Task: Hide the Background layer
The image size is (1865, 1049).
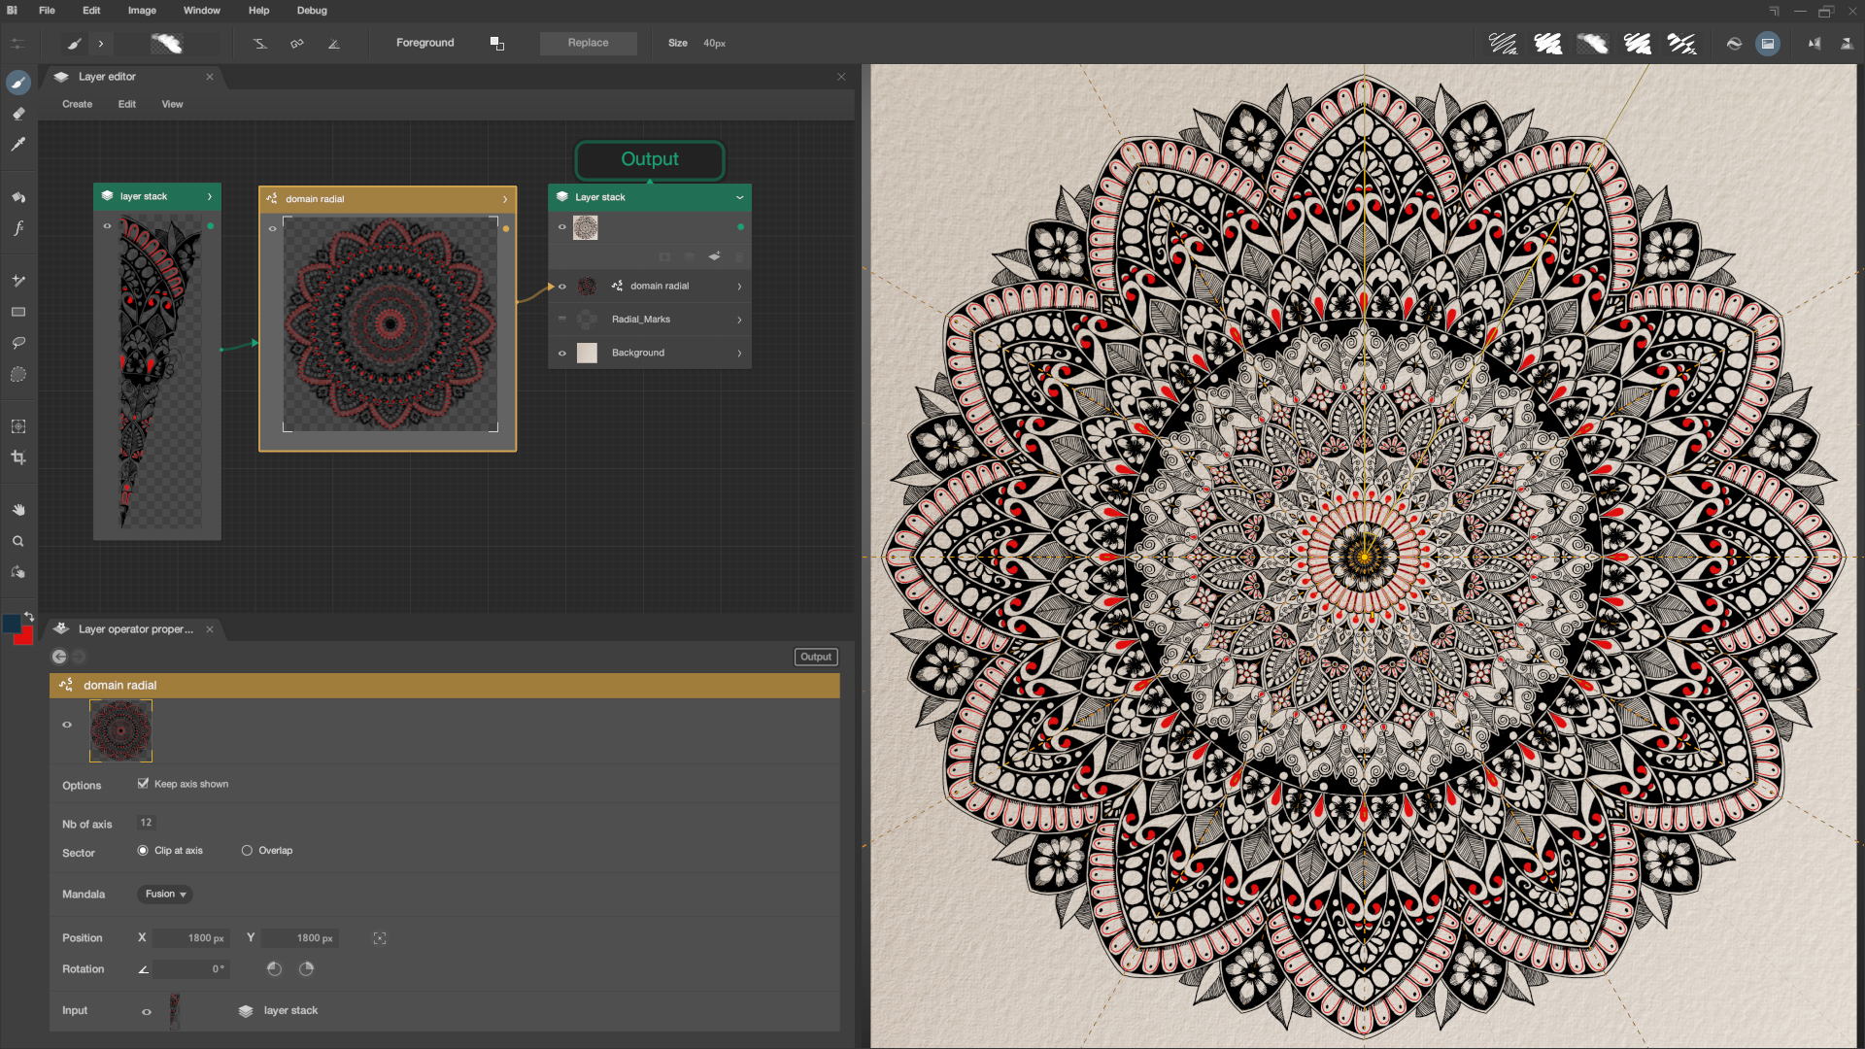Action: (562, 354)
